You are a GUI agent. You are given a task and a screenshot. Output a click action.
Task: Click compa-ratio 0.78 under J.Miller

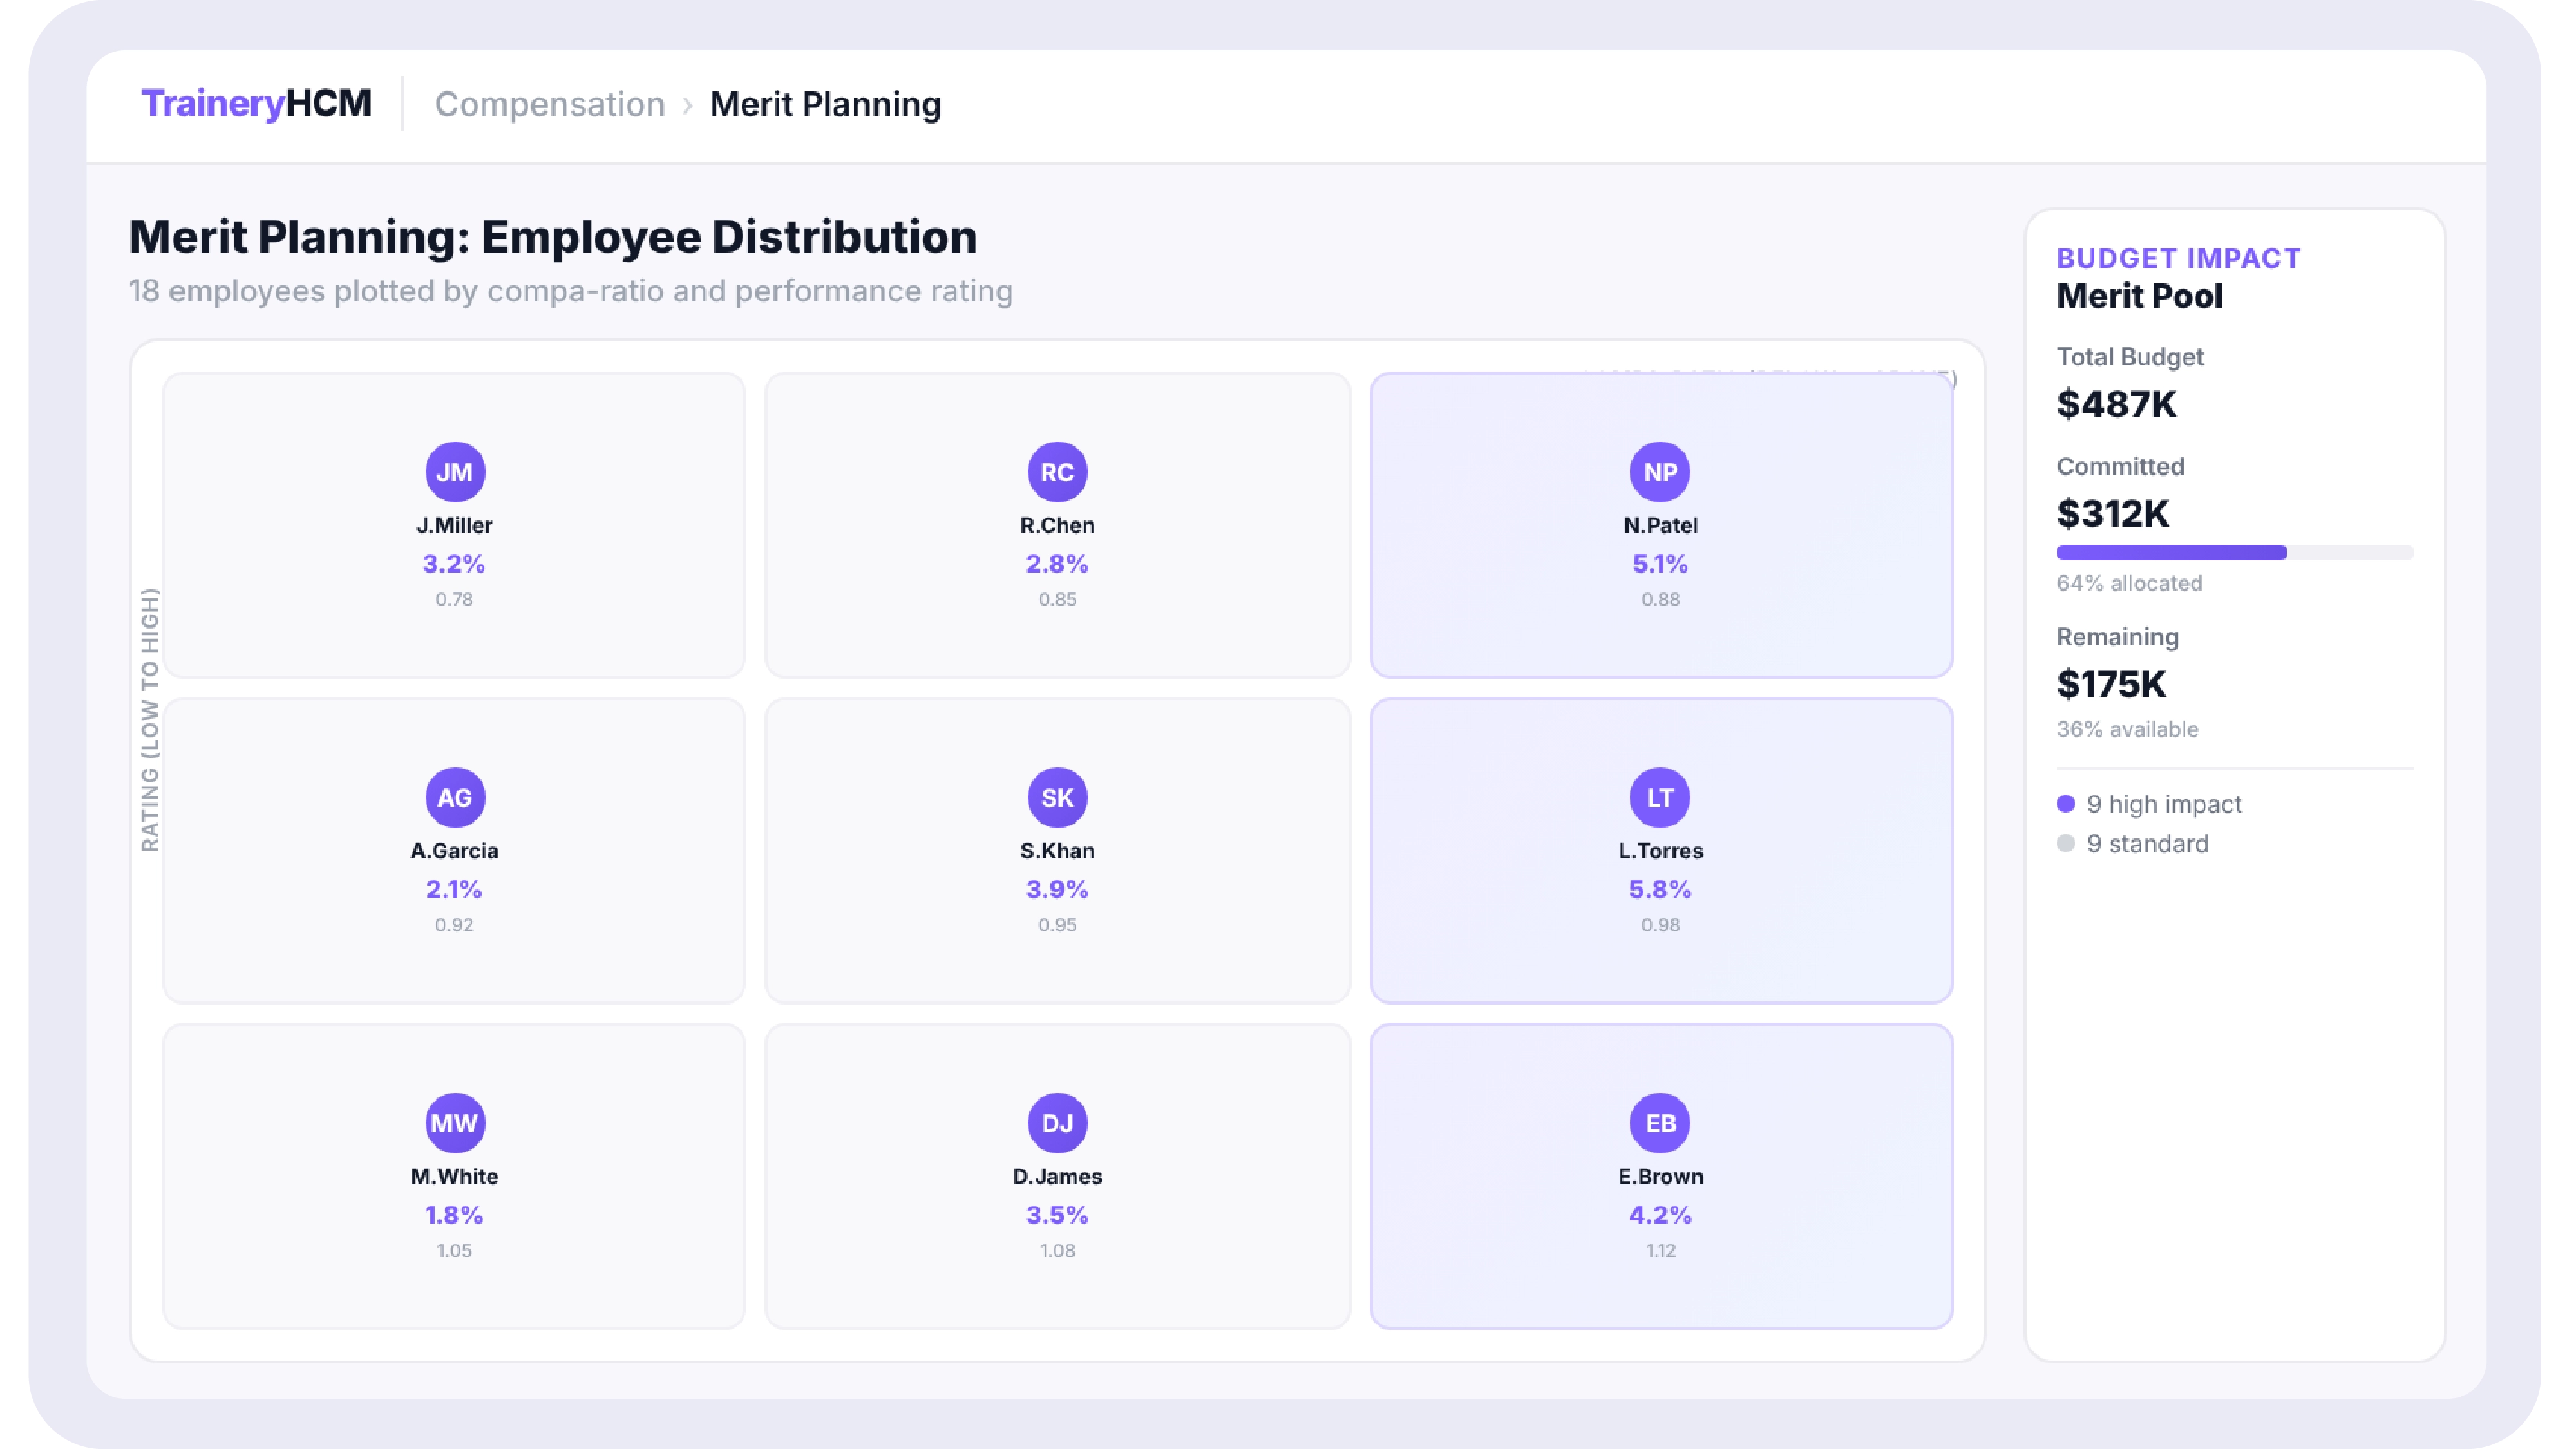click(x=454, y=599)
